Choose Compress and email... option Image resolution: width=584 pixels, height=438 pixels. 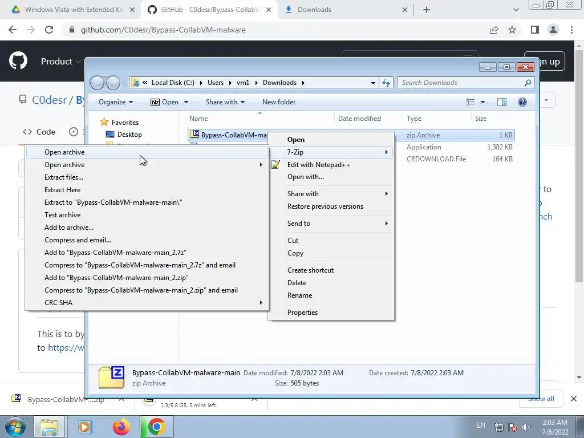[x=147, y=240]
